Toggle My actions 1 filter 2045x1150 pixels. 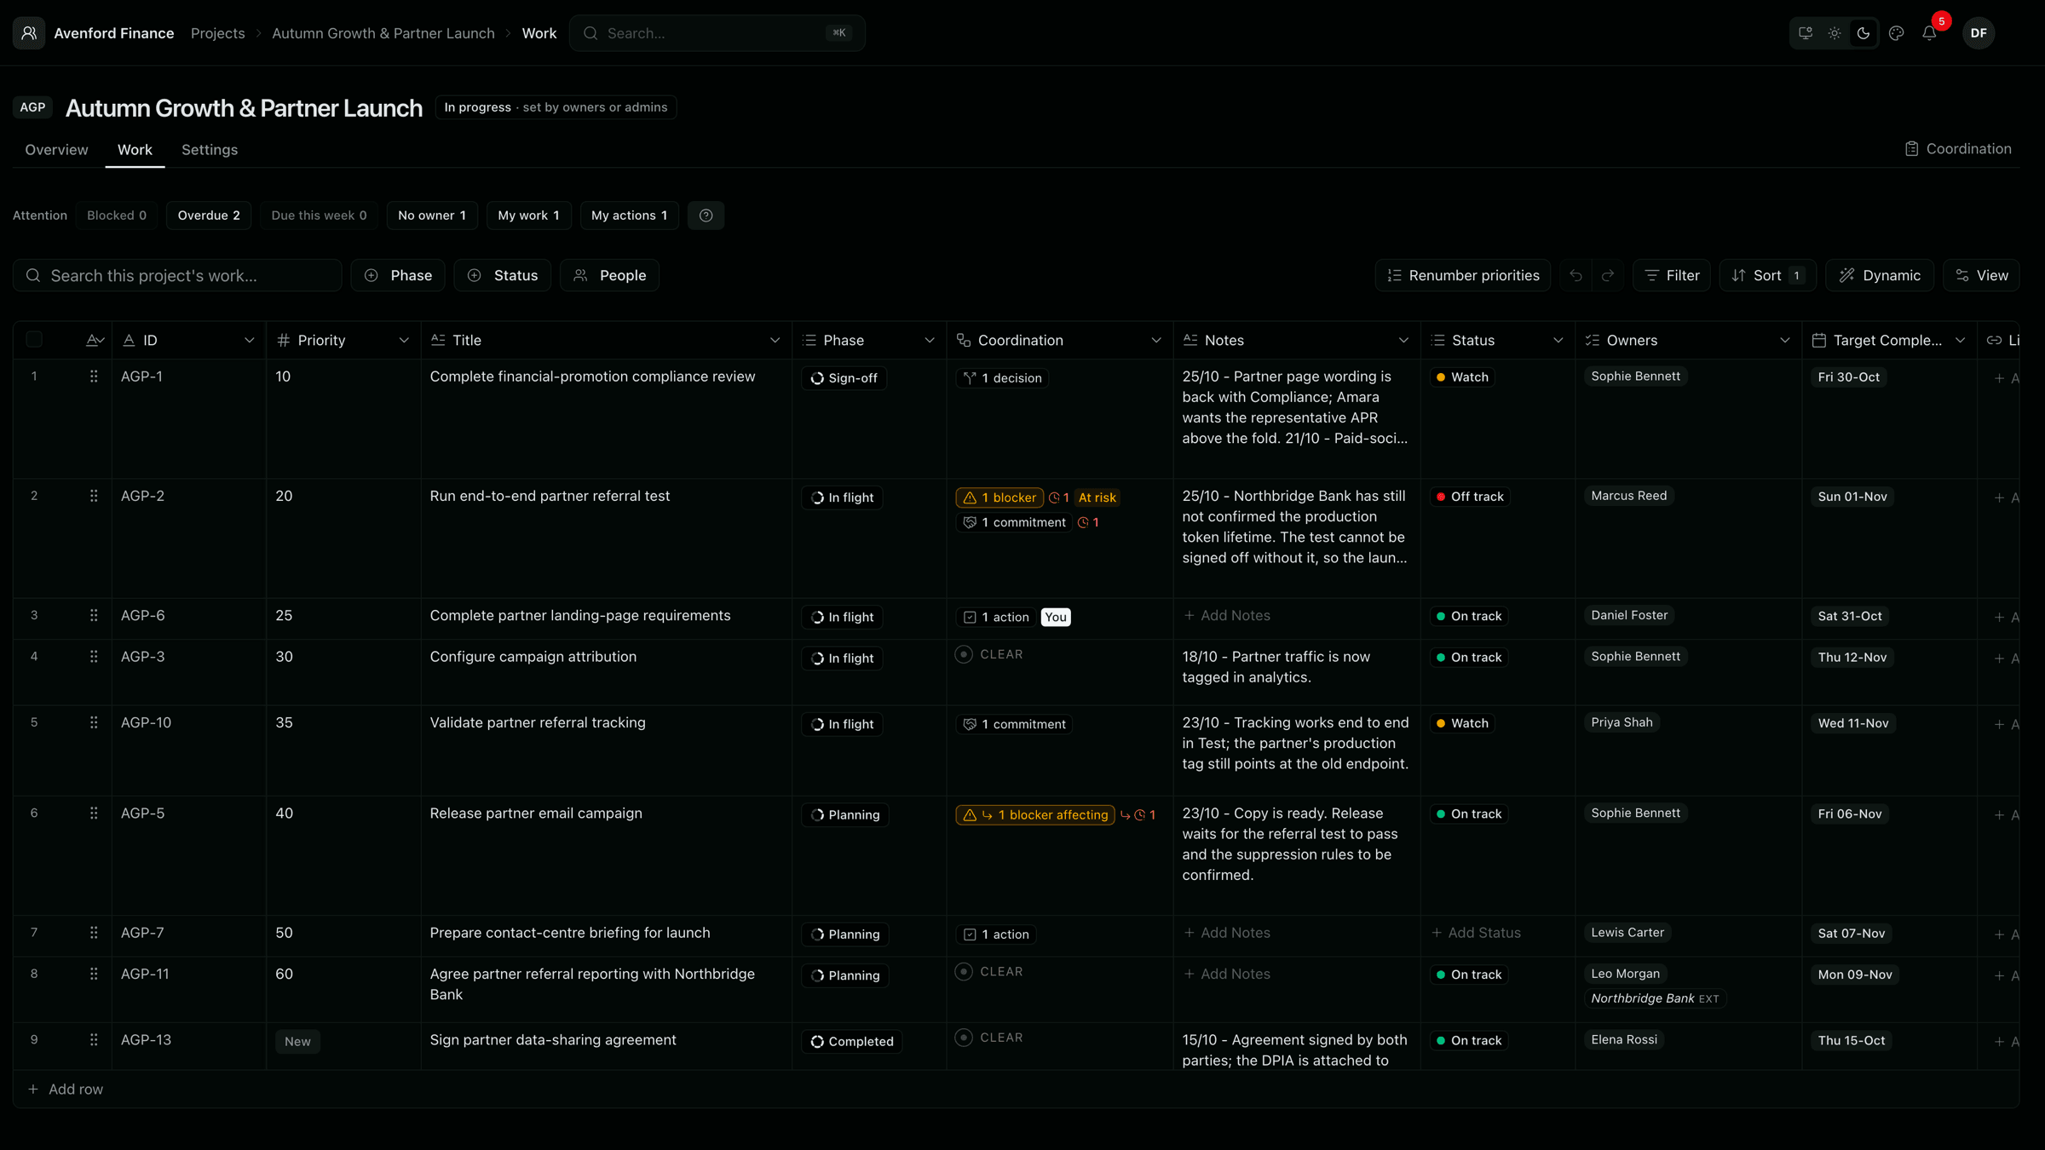coord(629,216)
